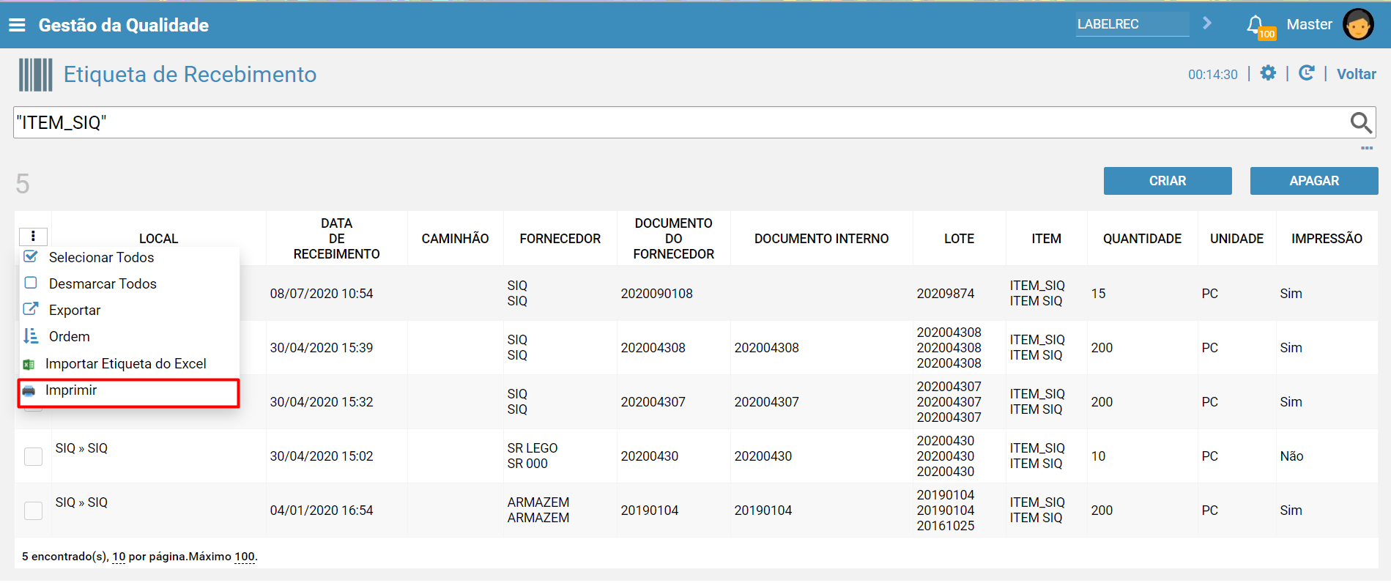Sort by LOTE column header
The height and width of the screenshot is (583, 1391).
click(959, 239)
